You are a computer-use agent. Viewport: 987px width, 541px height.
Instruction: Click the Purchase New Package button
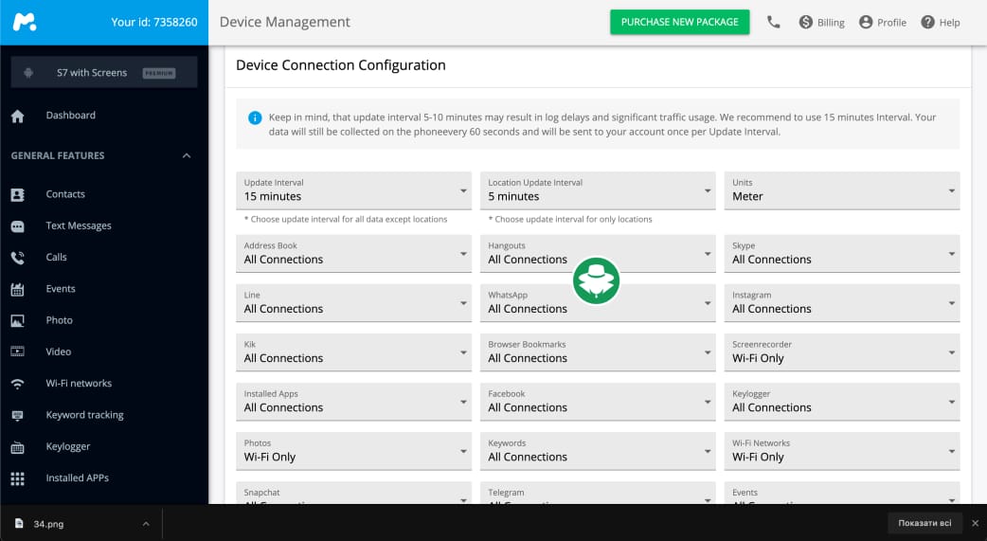(679, 22)
